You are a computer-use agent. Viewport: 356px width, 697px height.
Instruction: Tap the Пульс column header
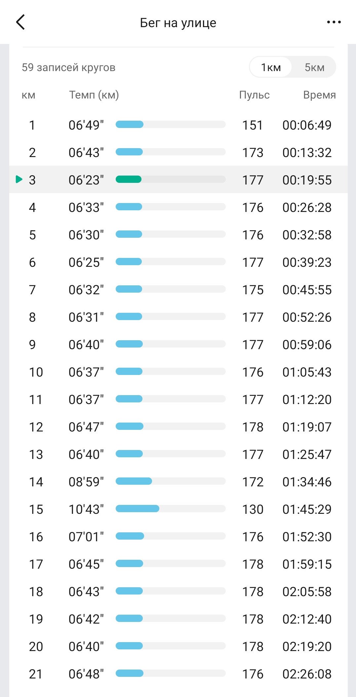254,95
